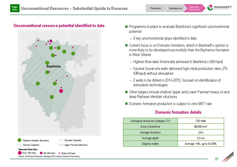Click the Organic matter cell
Screen dimensions: 237x167
150,144
